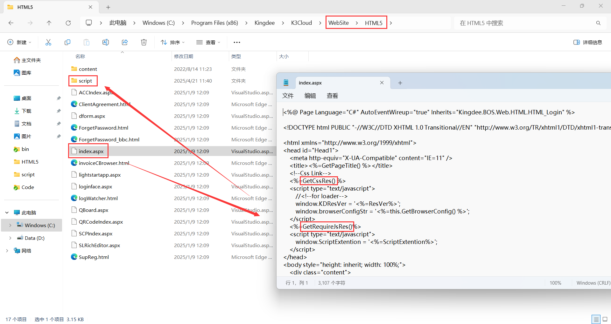Select logWatcher.html file
The image size is (611, 324).
(98, 198)
